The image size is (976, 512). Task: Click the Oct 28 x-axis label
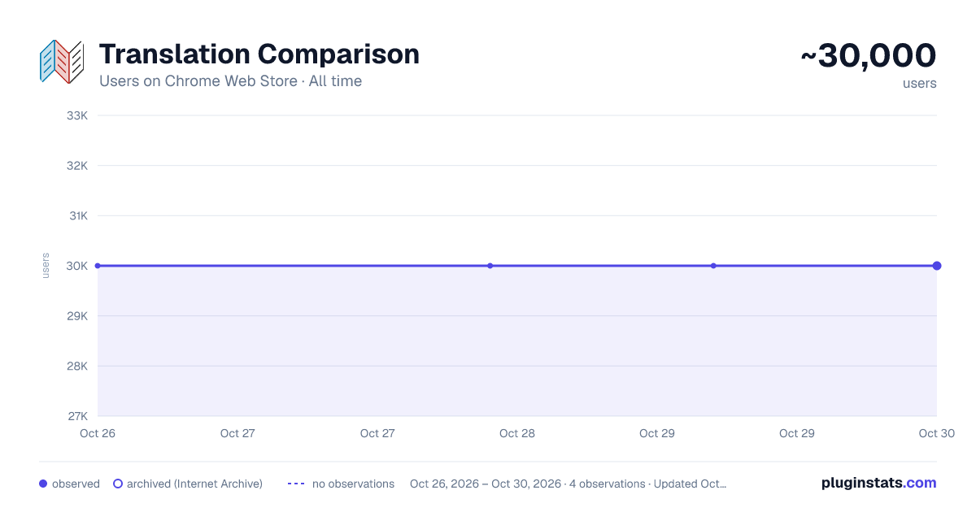pyautogui.click(x=517, y=433)
